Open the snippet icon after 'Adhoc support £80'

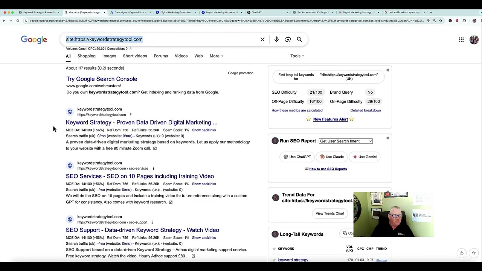193,256
